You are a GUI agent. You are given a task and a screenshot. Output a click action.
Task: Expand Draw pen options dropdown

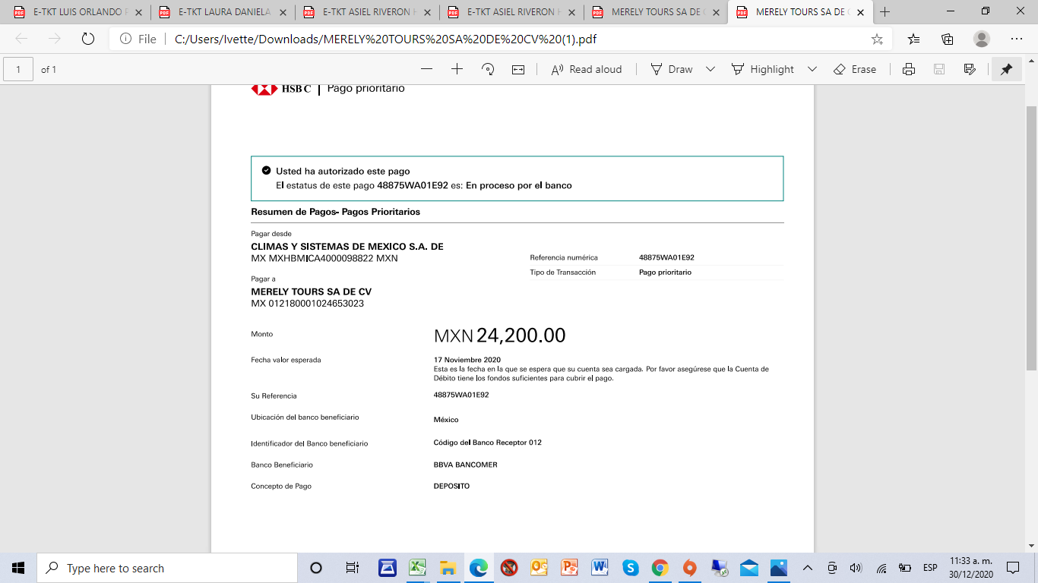pyautogui.click(x=710, y=69)
